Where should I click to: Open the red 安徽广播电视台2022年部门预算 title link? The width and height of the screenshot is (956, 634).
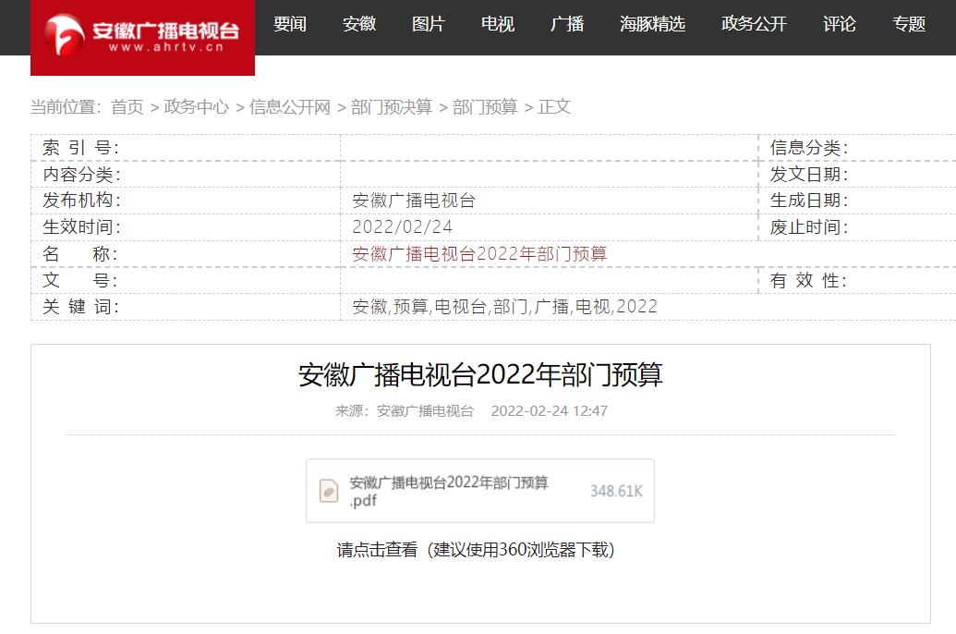coord(479,254)
